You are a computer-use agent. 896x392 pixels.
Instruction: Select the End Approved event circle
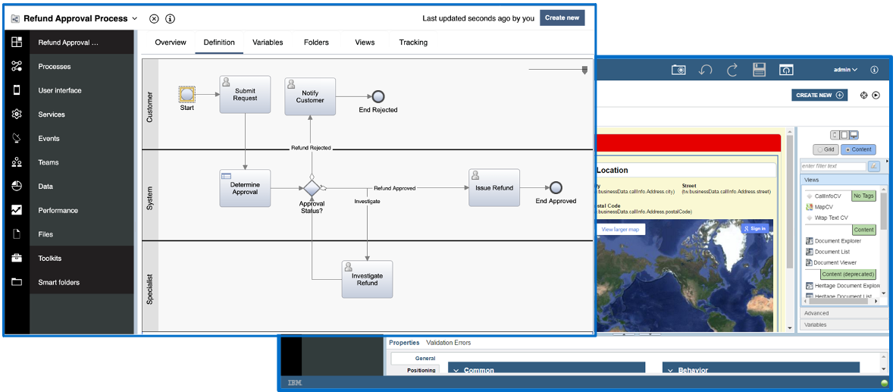[556, 187]
